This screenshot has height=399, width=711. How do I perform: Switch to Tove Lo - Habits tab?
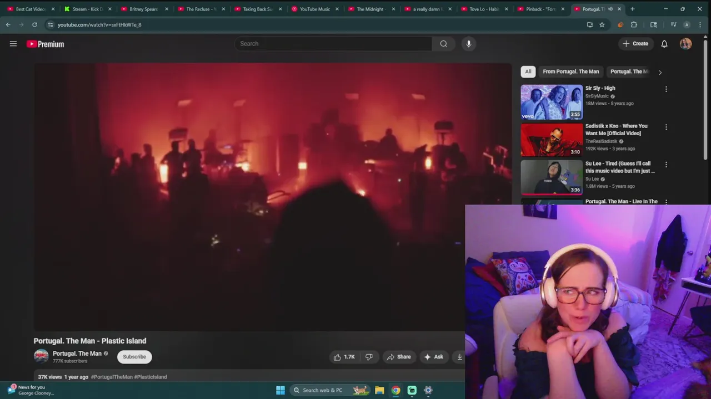pyautogui.click(x=484, y=9)
